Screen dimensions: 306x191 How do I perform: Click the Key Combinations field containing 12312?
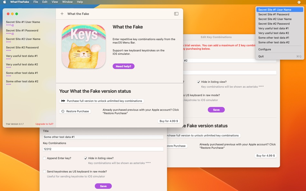click(103, 149)
